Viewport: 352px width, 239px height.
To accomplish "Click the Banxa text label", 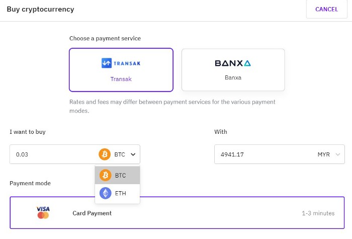I will tap(233, 77).
